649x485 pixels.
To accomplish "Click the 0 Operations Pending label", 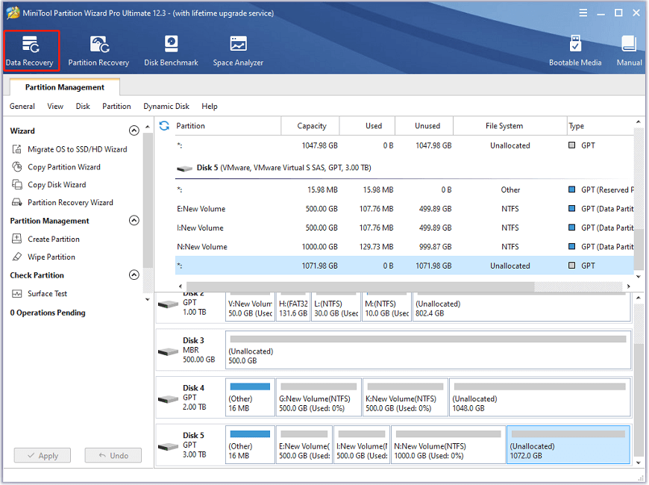I will [48, 313].
